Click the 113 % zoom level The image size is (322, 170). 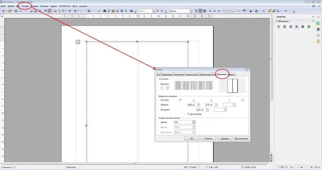click(x=317, y=167)
